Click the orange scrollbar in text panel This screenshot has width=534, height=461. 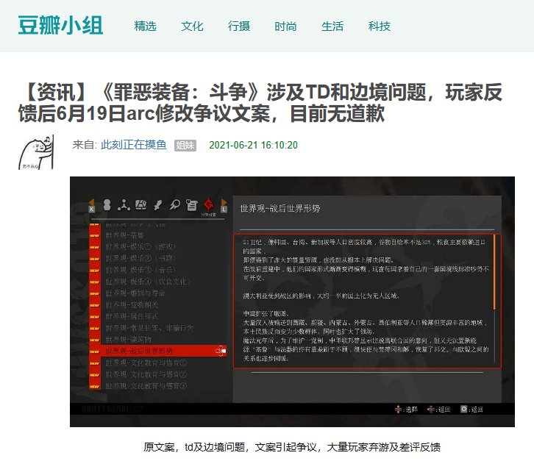pos(494,273)
